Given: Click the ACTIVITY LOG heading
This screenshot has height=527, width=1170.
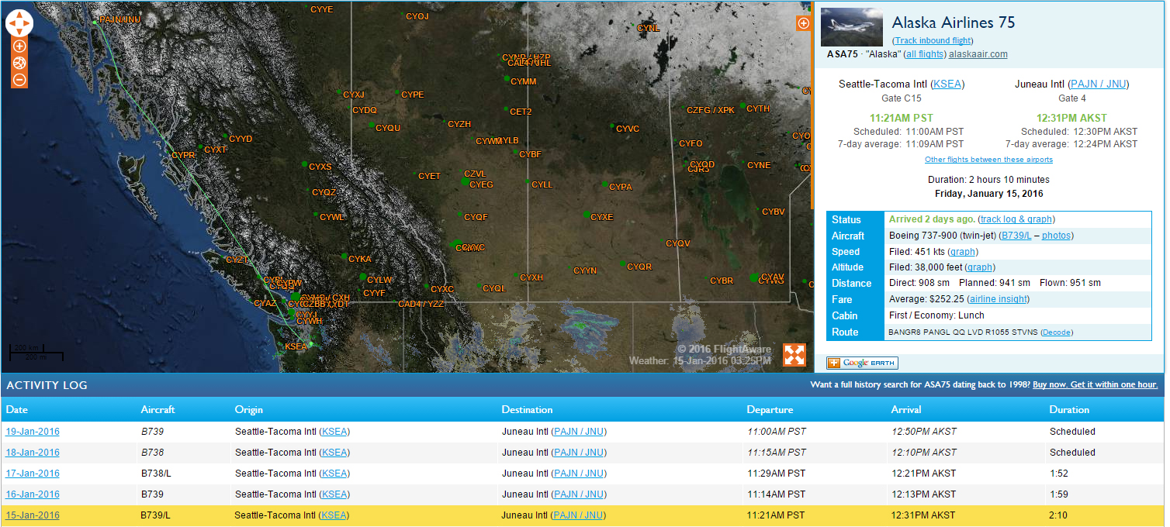Looking at the screenshot, I should coord(47,385).
